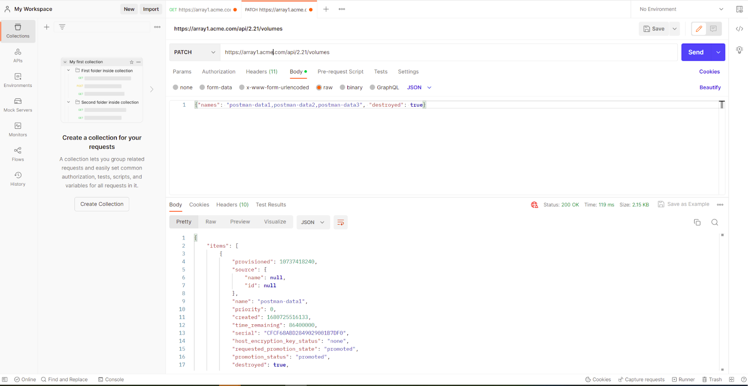The height and width of the screenshot is (386, 748).
Task: Open the environment quick look icon
Action: (739, 9)
